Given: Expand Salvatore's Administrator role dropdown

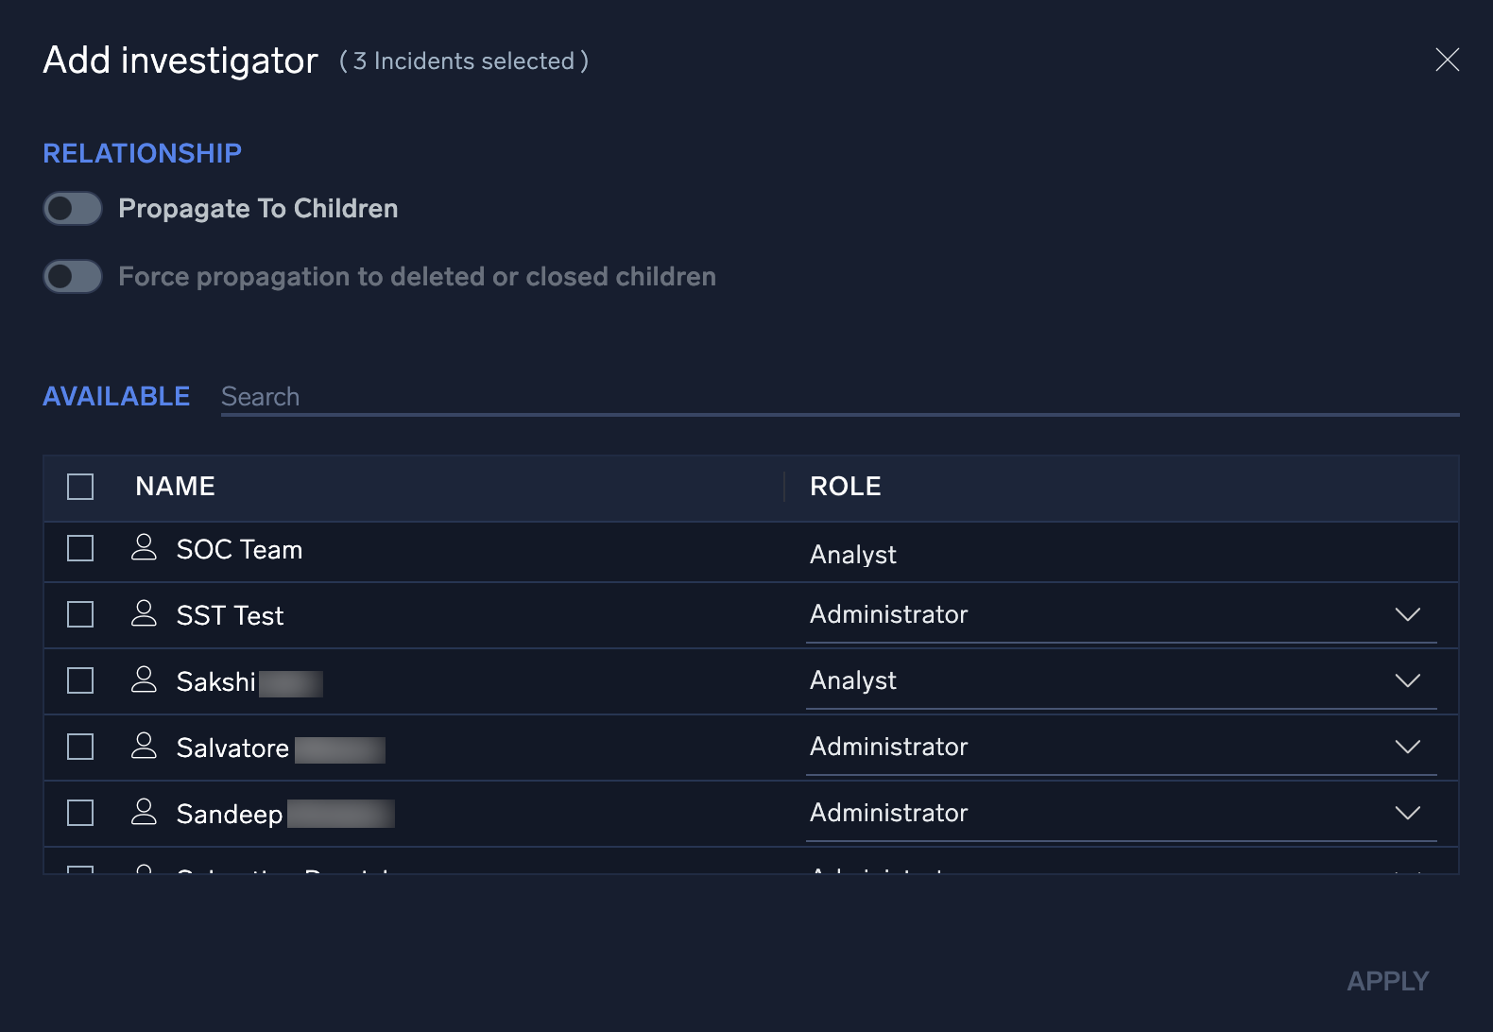Looking at the screenshot, I should click(1408, 747).
